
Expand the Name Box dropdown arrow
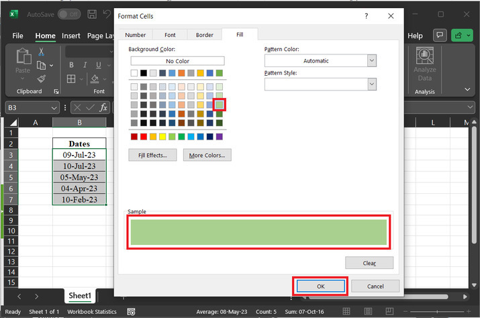tap(54, 108)
